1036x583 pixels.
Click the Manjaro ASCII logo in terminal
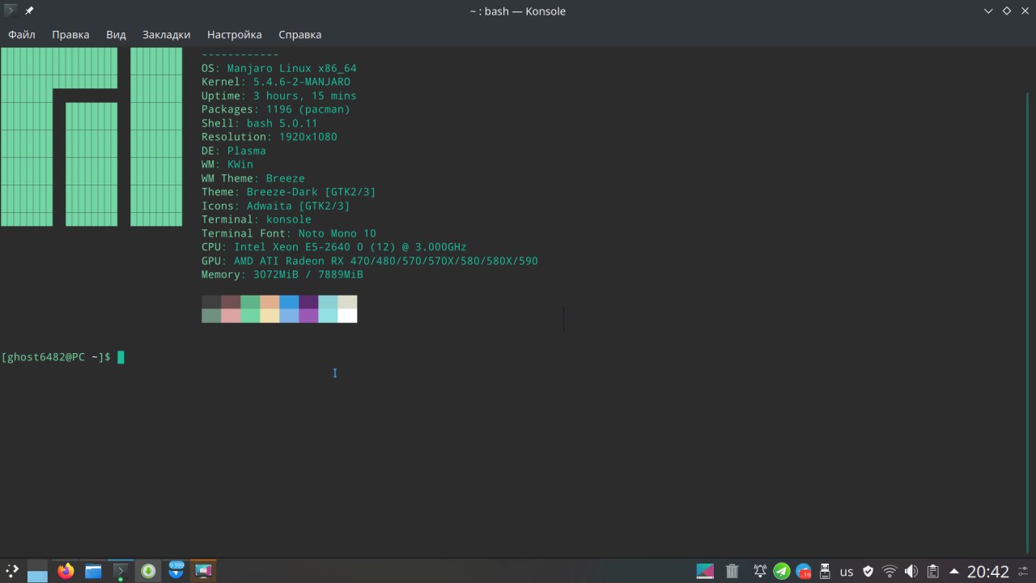click(91, 137)
